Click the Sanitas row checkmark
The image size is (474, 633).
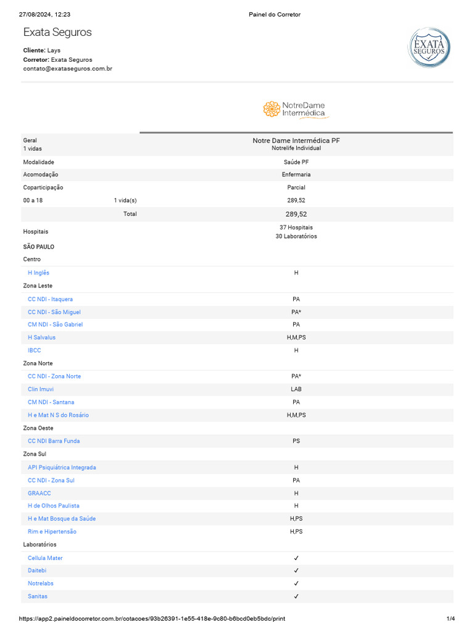tap(296, 597)
